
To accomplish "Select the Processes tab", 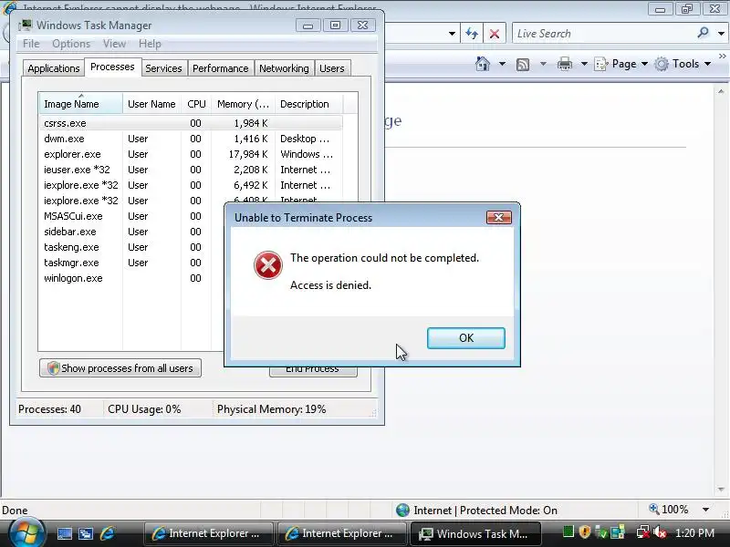I will click(x=112, y=67).
